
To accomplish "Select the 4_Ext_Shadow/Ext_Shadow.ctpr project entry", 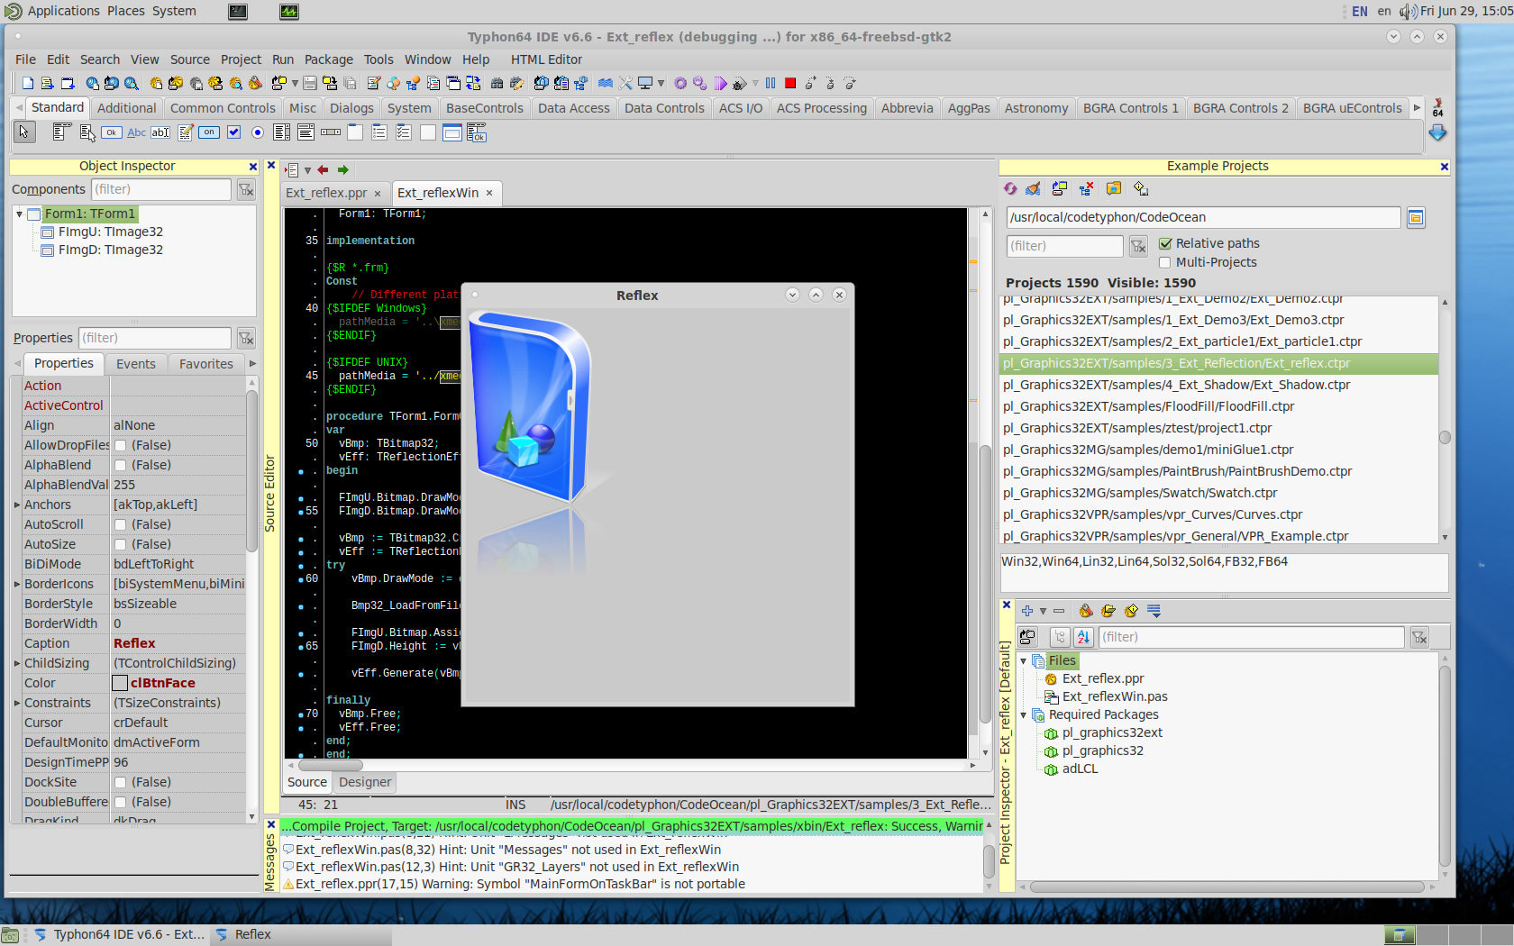I will click(1176, 385).
